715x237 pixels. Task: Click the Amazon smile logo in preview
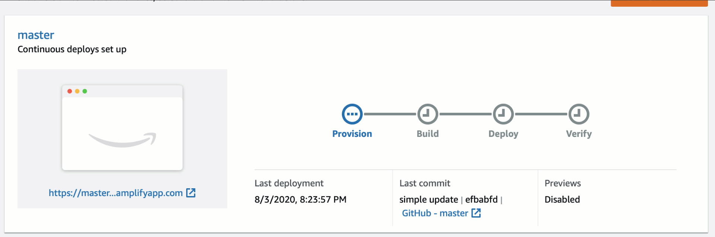pos(123,140)
